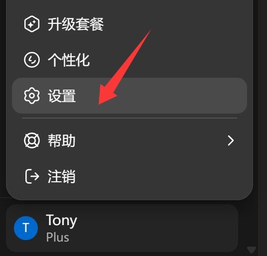
Task: Click the logout arrow icon
Action: click(32, 176)
